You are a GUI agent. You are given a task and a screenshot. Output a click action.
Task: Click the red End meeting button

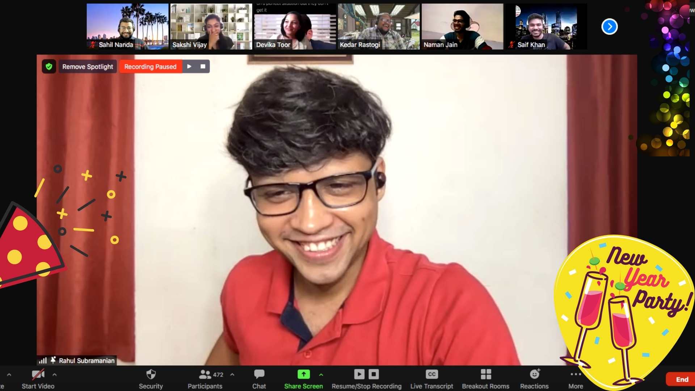point(682,379)
